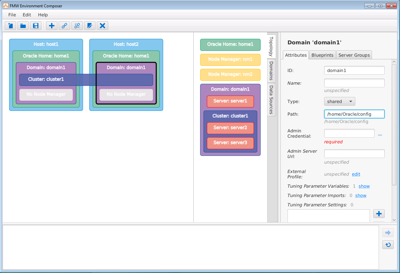
Task: Open the File menu
Action: click(12, 15)
